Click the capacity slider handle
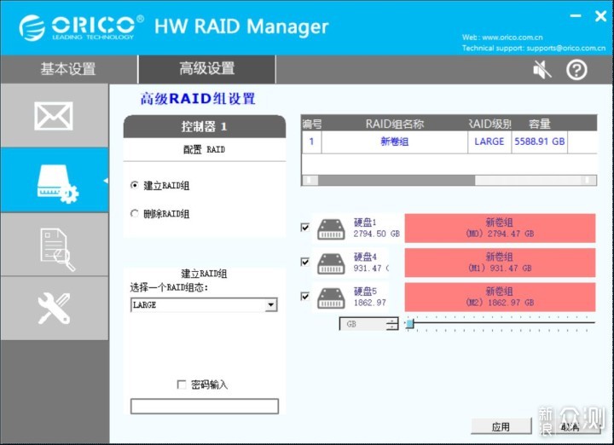614x445 pixels. click(x=409, y=324)
